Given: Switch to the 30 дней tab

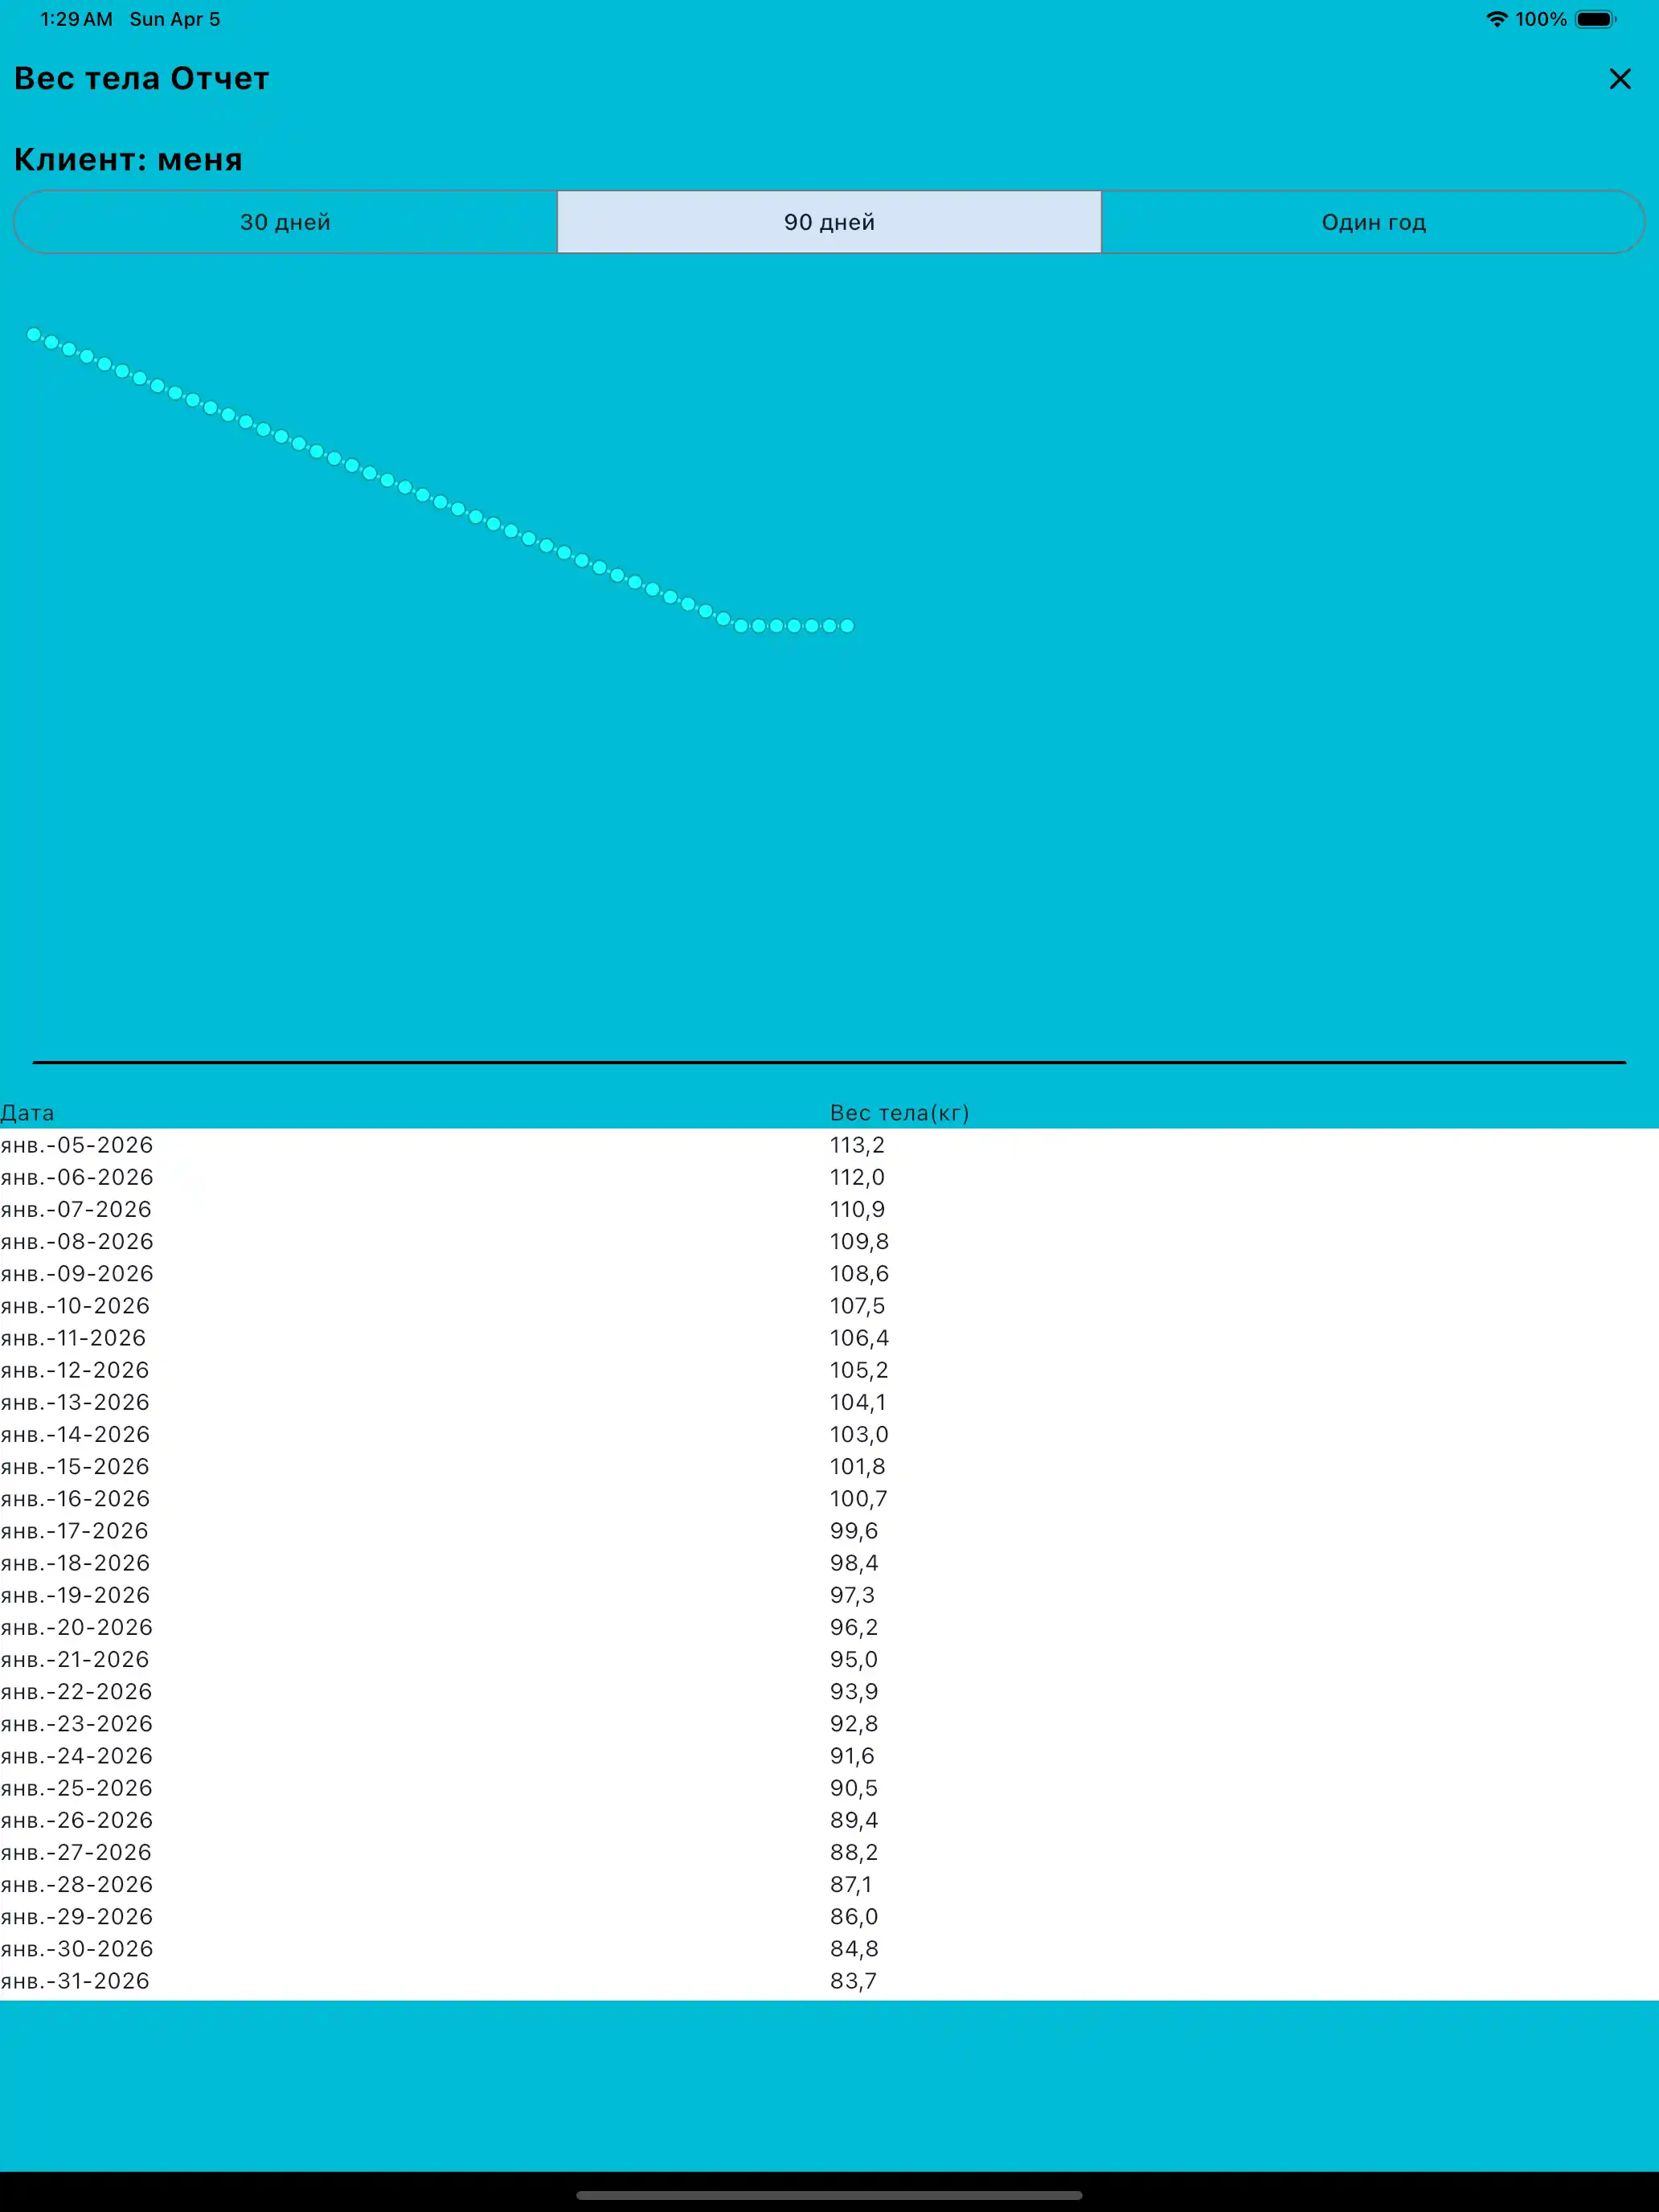Looking at the screenshot, I should point(285,222).
